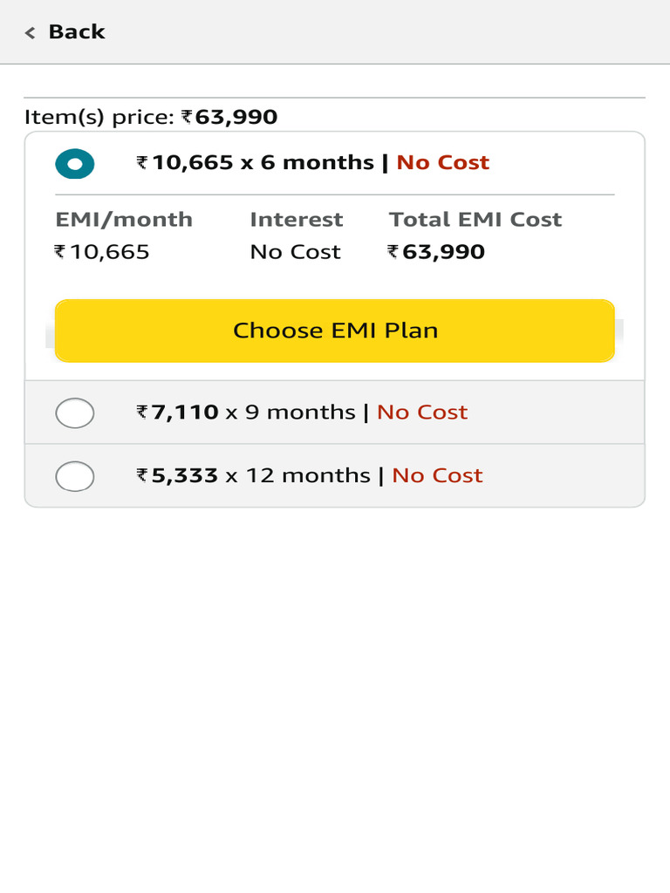Click the Item(s) price label
This screenshot has height=893, width=670.
pos(99,118)
